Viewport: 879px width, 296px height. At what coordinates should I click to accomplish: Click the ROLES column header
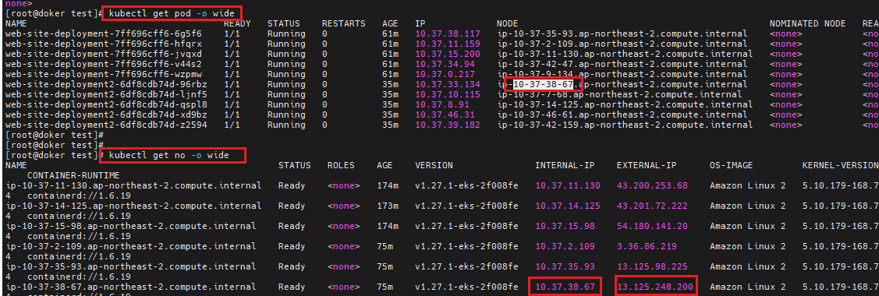[341, 166]
